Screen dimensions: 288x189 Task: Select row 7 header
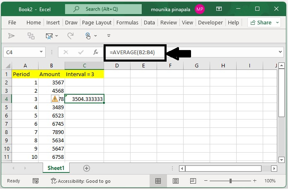coord(7,124)
